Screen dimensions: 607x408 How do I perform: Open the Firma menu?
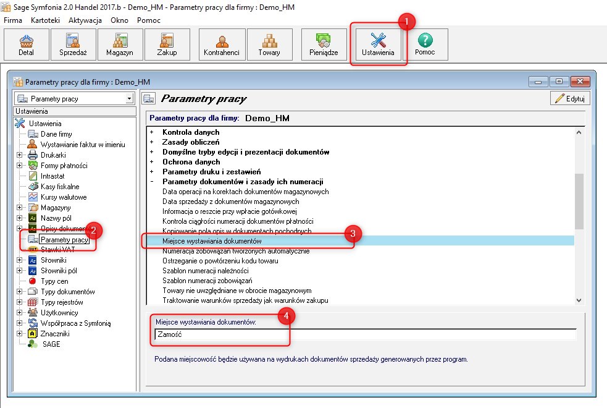click(x=13, y=20)
